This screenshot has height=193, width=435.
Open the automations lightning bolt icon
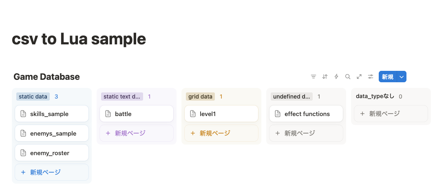pos(336,77)
